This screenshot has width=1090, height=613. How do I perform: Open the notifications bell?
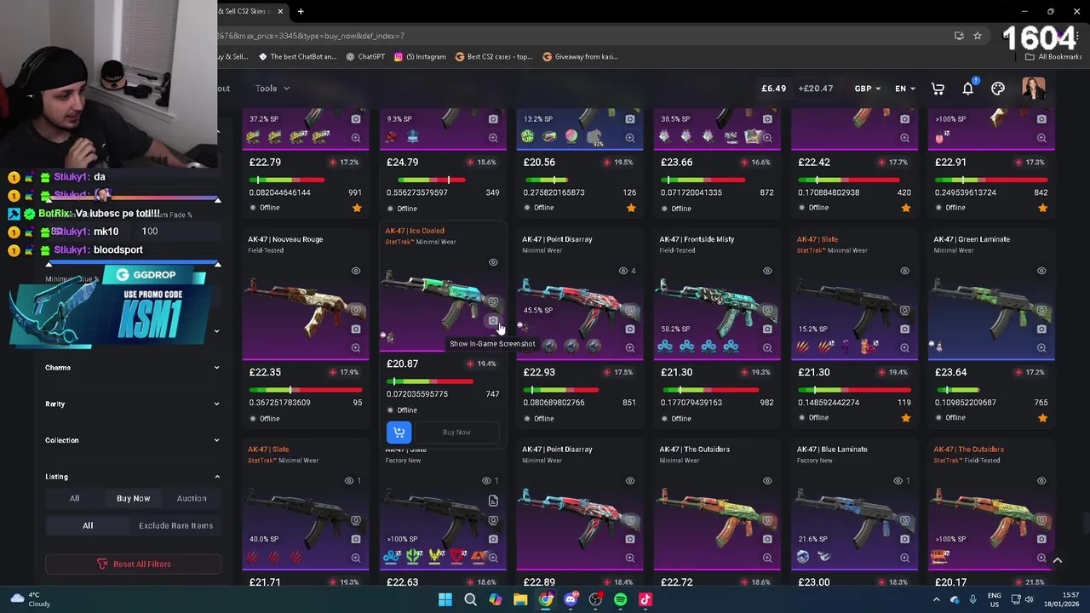tap(968, 89)
